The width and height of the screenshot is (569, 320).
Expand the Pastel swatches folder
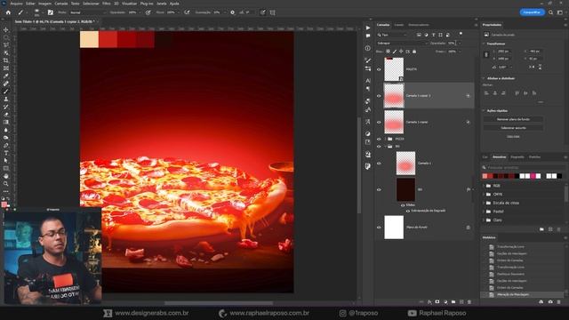pos(484,212)
